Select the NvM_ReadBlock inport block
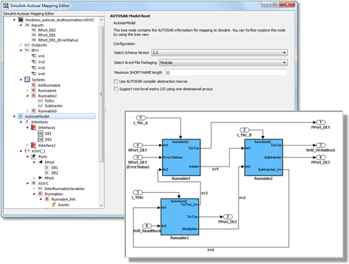 coord(147,226)
